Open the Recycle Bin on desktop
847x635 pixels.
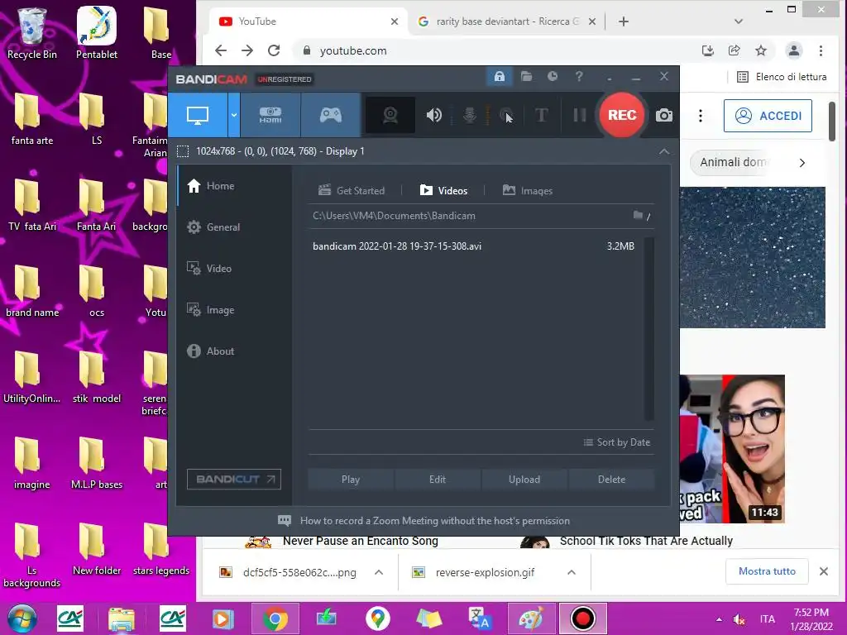[32, 32]
